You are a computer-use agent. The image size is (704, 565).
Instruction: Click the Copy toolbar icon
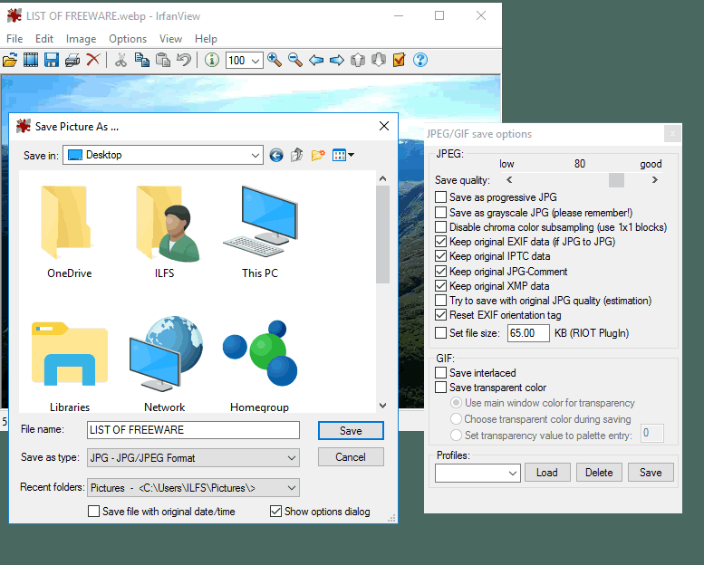click(x=142, y=60)
